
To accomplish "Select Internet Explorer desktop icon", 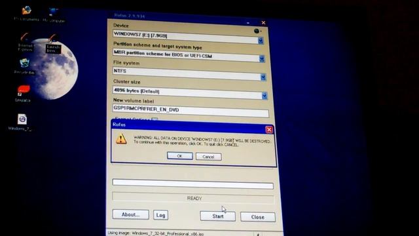I will 25,42.
